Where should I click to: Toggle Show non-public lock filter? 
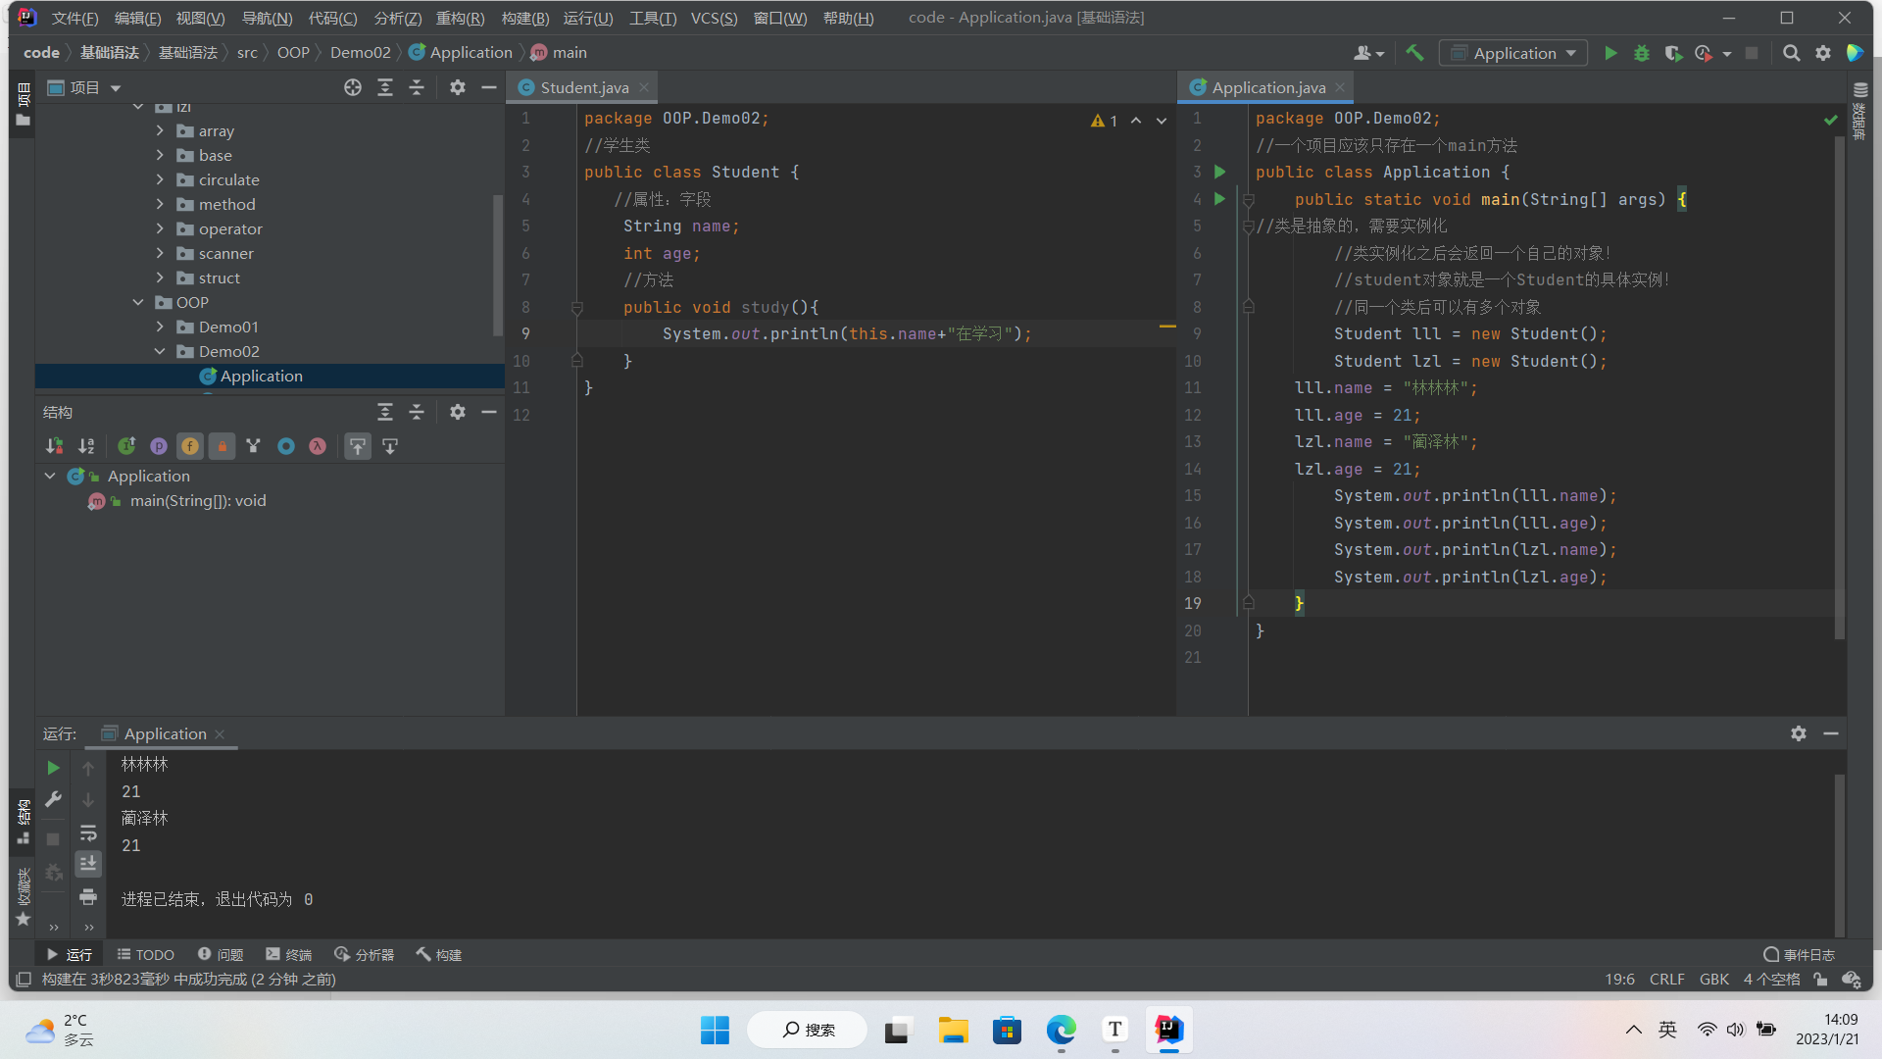222,446
